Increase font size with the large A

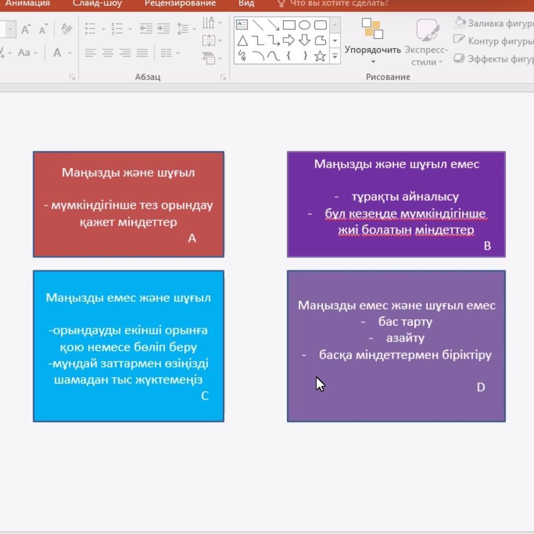pos(26,29)
